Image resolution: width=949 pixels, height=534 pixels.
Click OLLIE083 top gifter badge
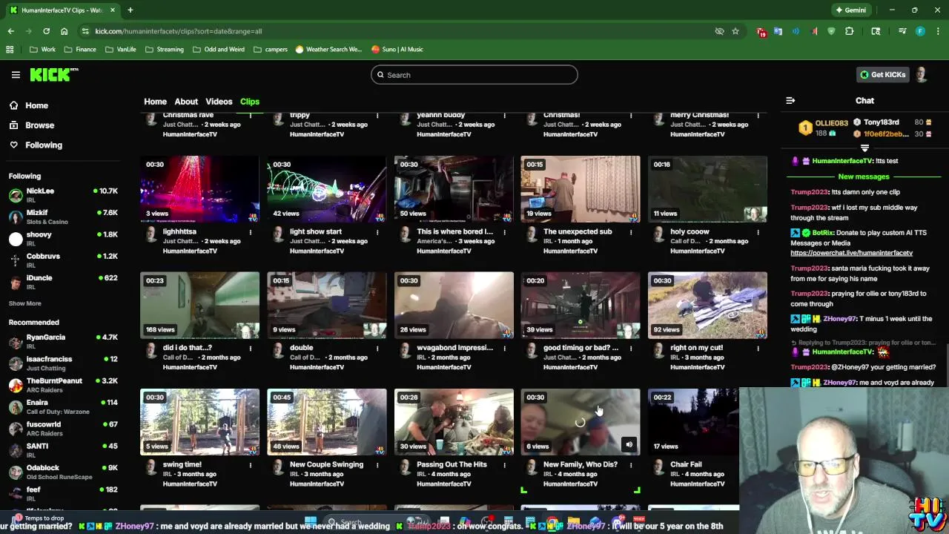pyautogui.click(x=805, y=128)
